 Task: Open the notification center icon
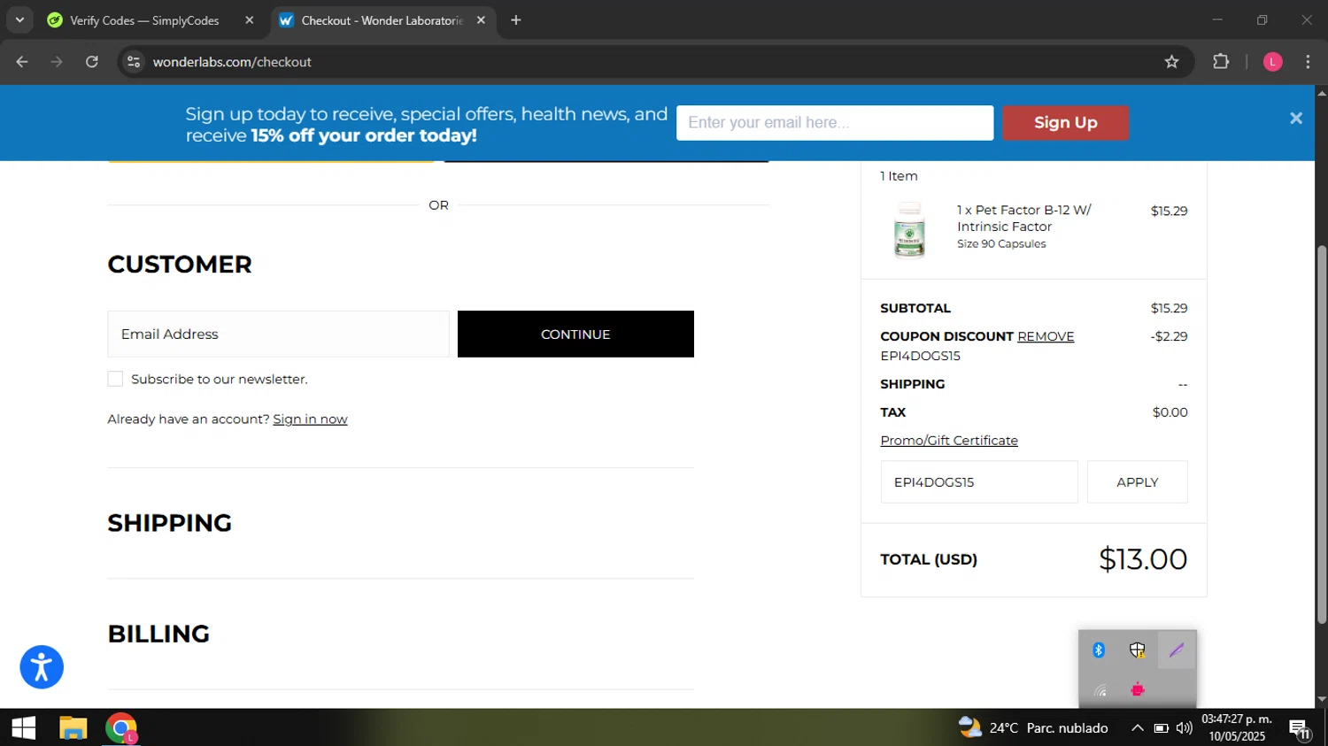click(x=1300, y=728)
